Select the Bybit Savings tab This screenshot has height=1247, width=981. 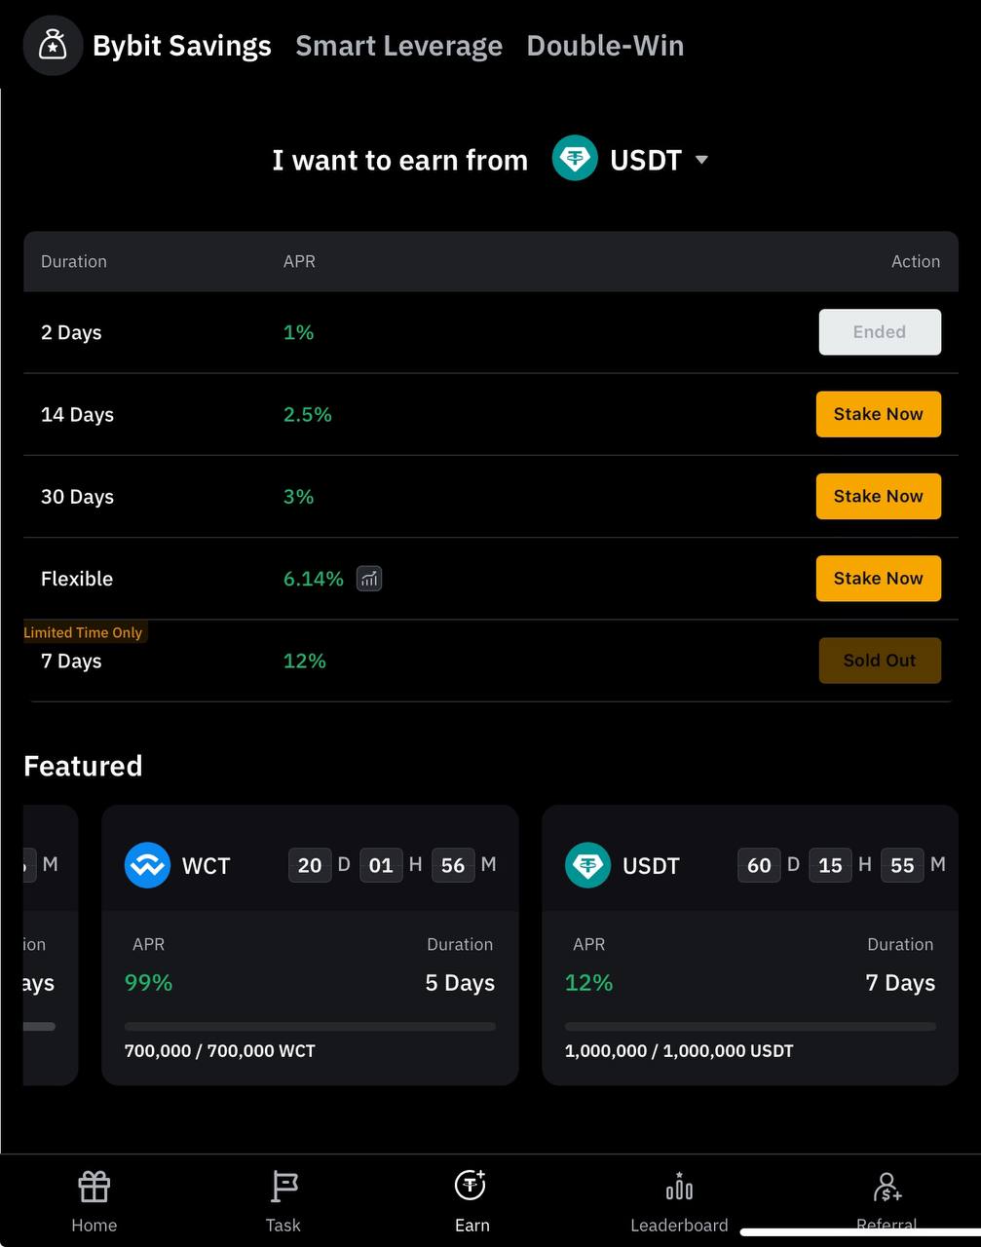(x=182, y=46)
